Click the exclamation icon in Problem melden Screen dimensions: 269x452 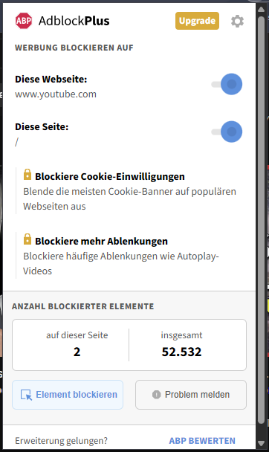156,394
